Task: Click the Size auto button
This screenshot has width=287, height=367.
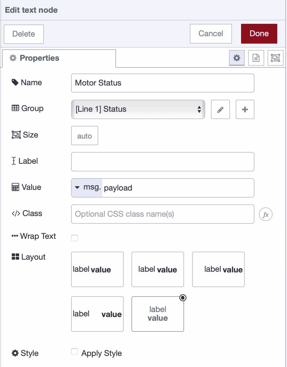Action: click(84, 136)
